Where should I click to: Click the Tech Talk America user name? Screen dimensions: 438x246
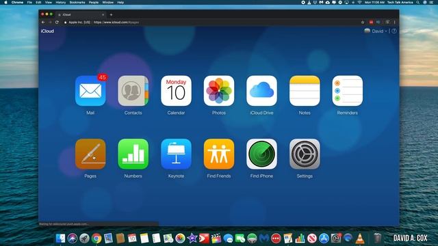click(x=400, y=2)
